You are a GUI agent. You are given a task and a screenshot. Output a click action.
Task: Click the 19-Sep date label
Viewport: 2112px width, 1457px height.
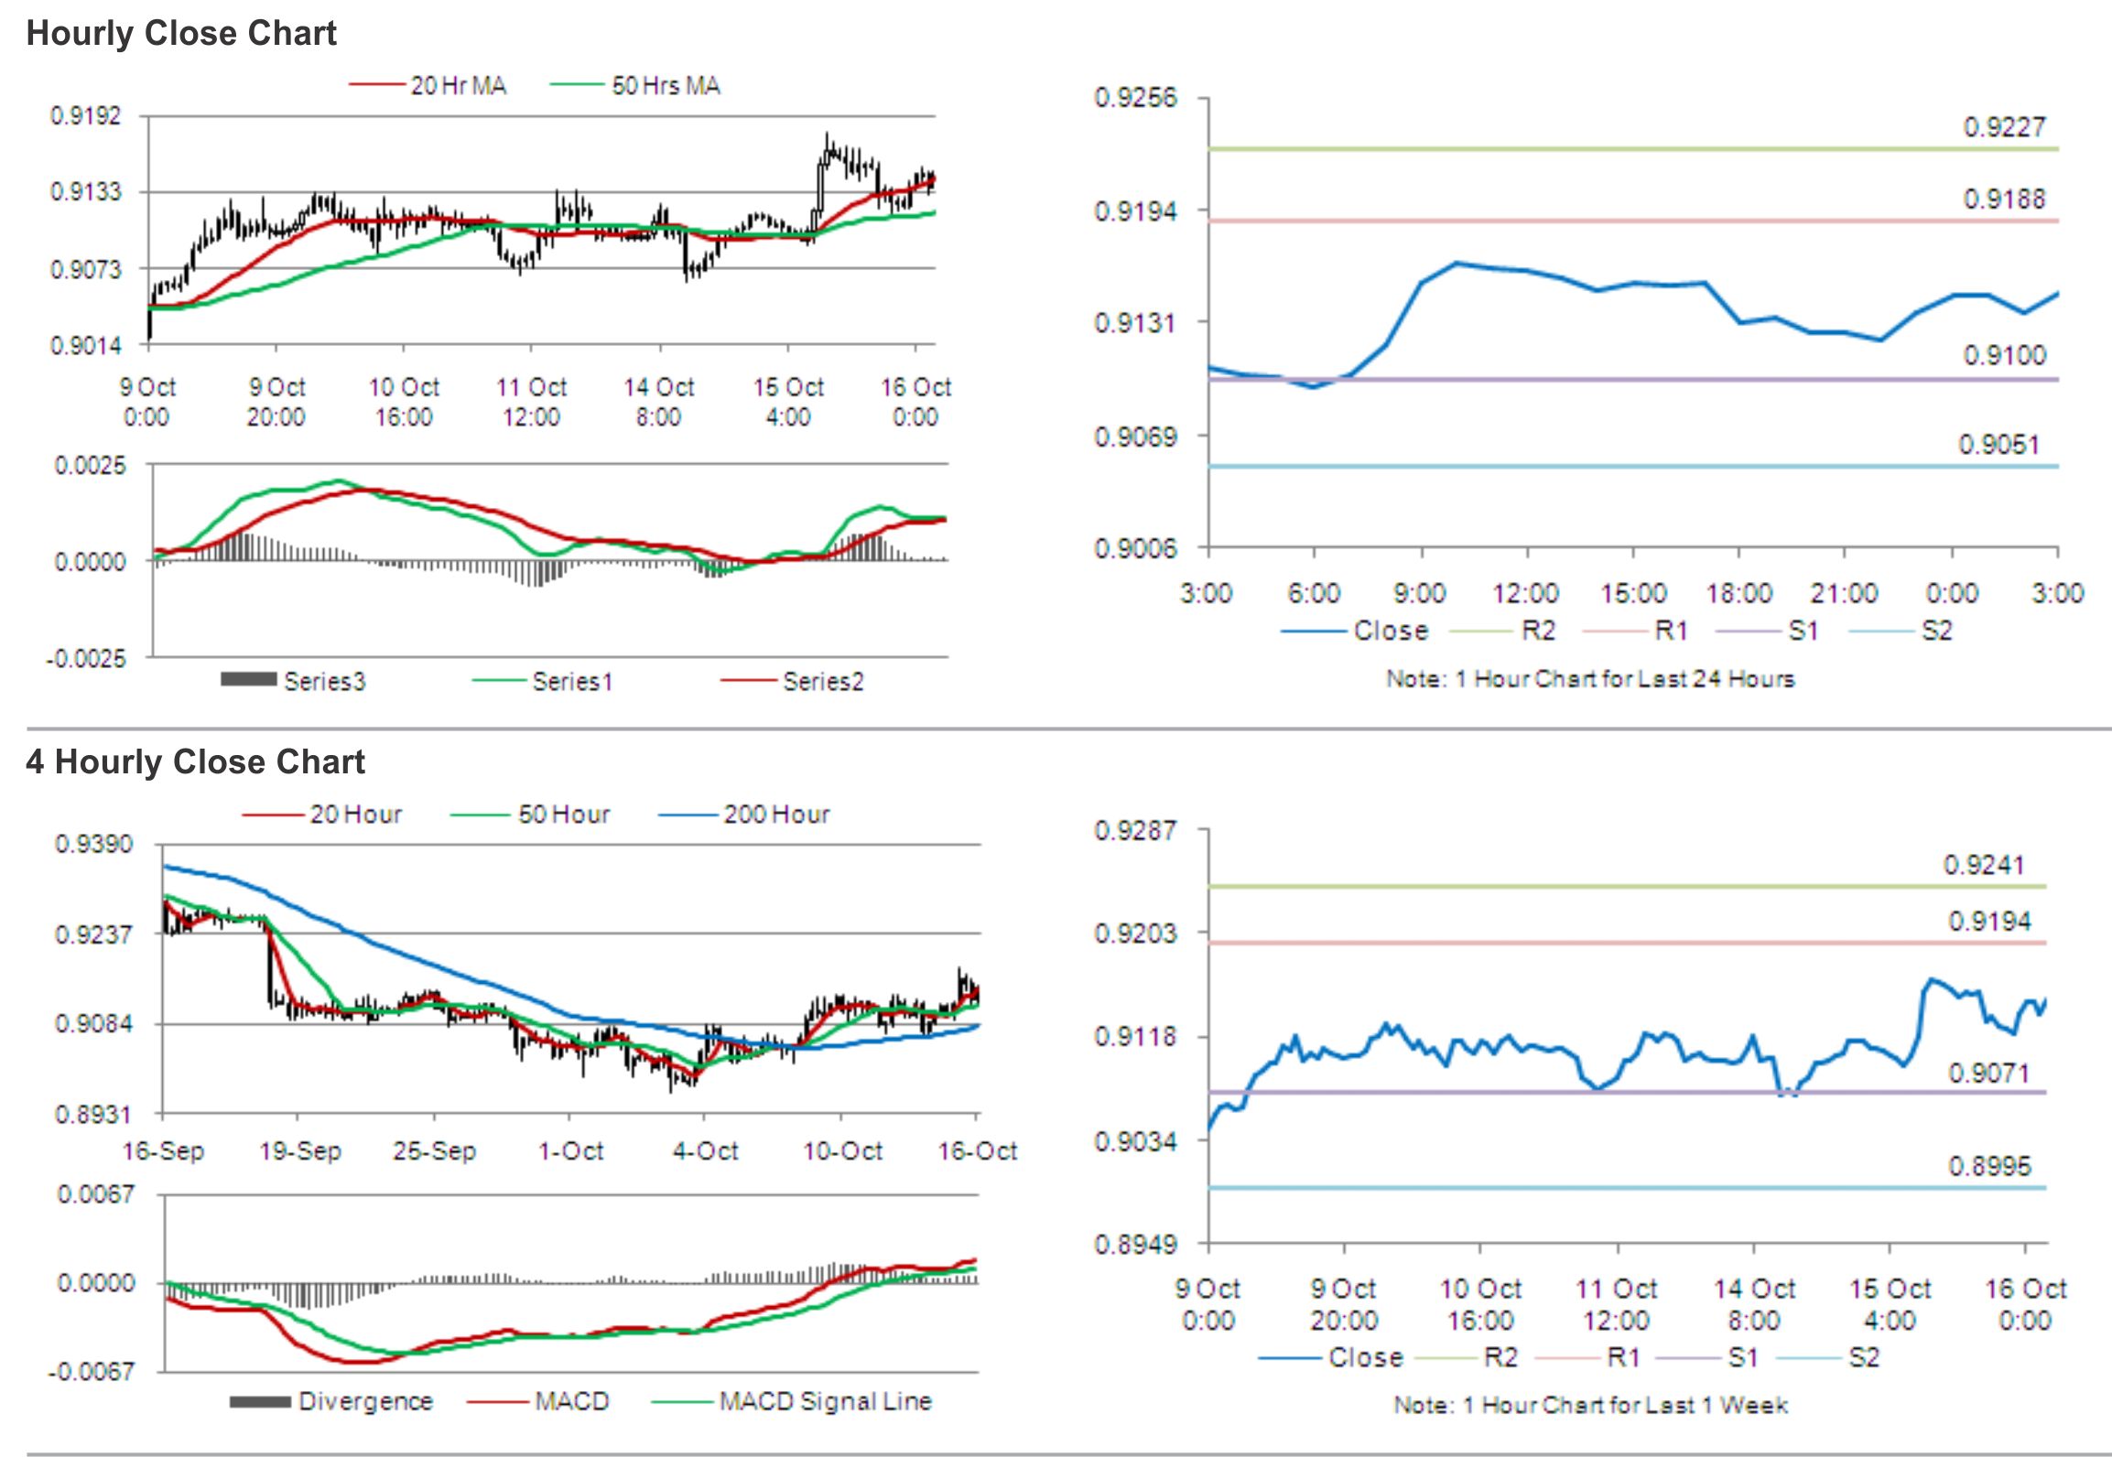[x=299, y=1150]
